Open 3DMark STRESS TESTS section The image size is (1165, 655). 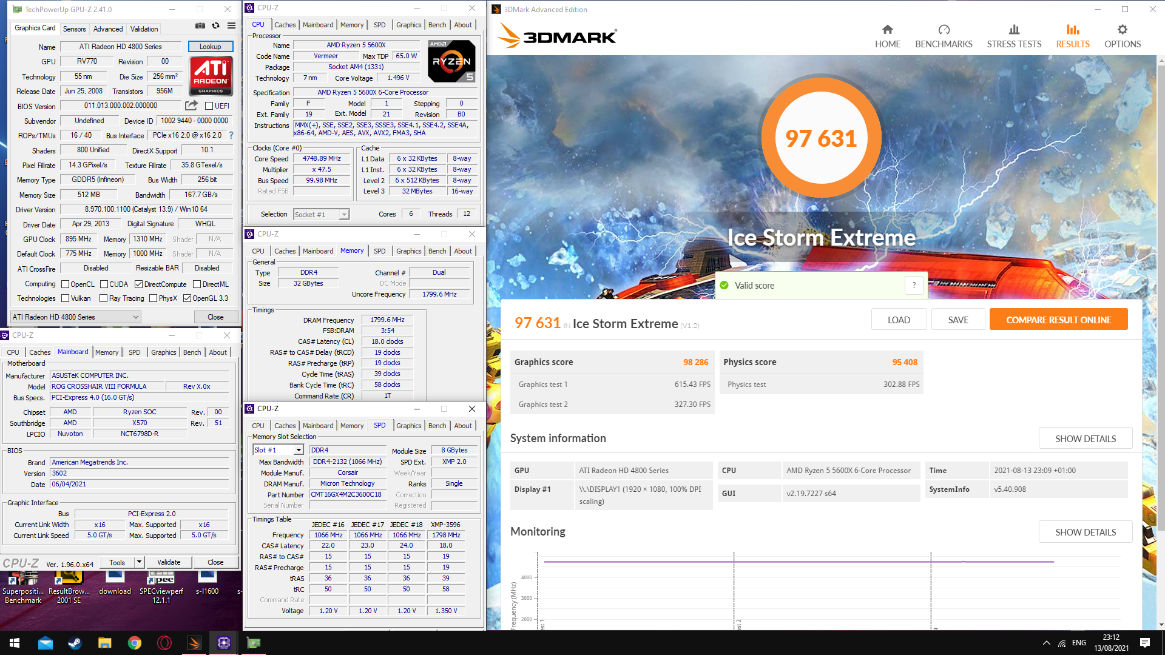pos(1014,36)
